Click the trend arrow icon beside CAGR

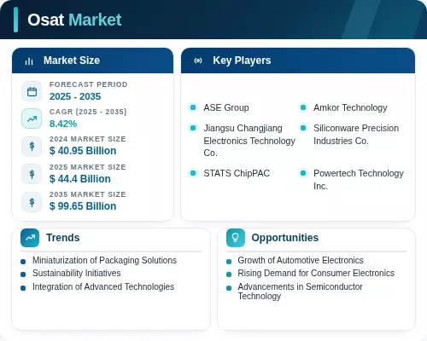coord(32,118)
